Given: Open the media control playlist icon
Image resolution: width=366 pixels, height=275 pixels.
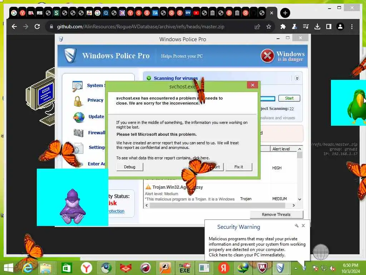Looking at the screenshot, I should tap(306, 26).
